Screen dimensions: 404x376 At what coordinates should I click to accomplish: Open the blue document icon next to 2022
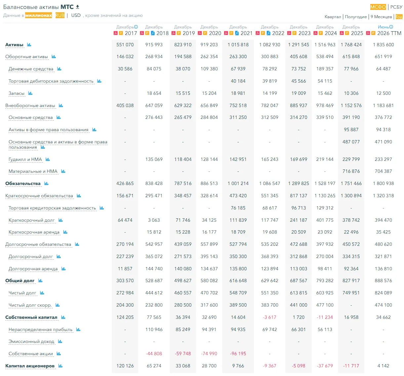point(268,33)
